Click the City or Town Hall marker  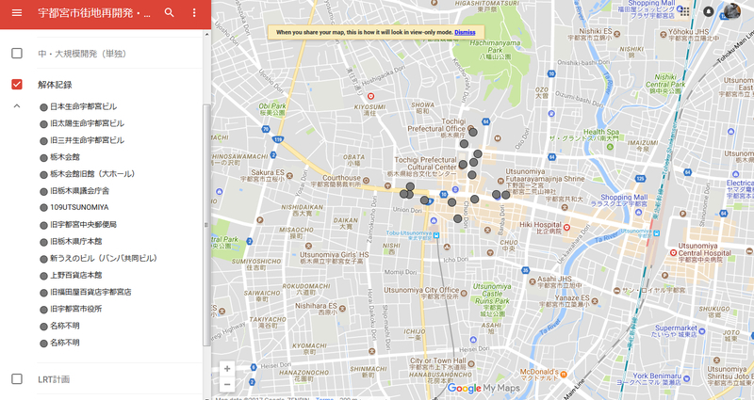pos(471,364)
